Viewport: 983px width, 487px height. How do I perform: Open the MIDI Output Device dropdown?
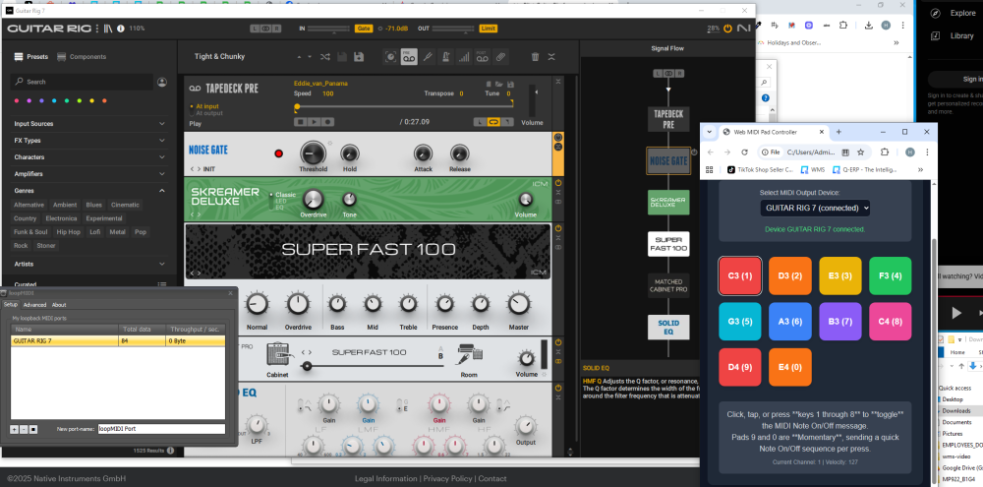coord(815,208)
